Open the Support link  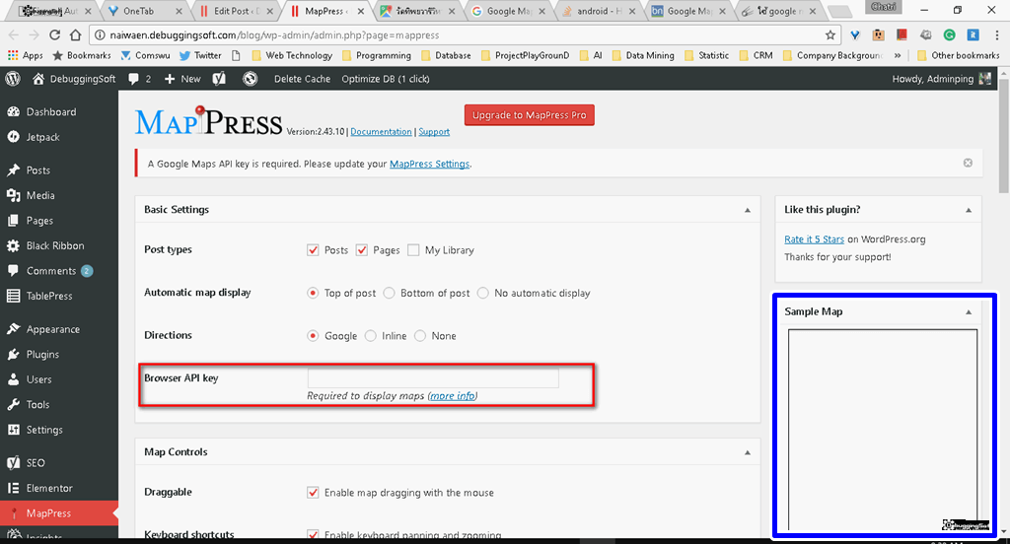pyautogui.click(x=434, y=131)
